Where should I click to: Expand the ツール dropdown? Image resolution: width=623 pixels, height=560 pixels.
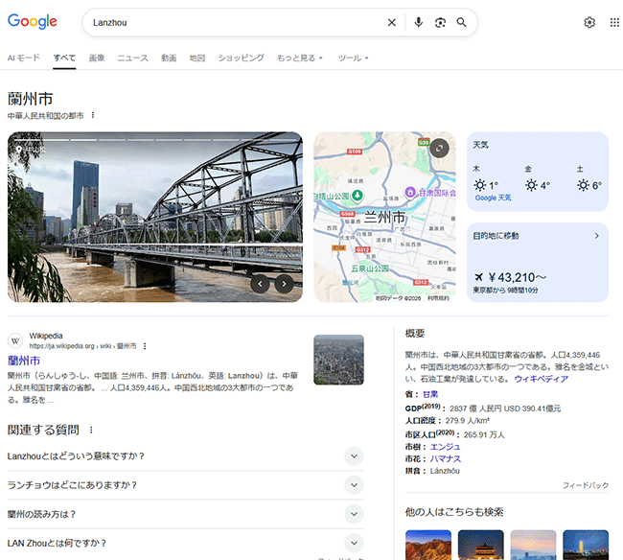(354, 58)
